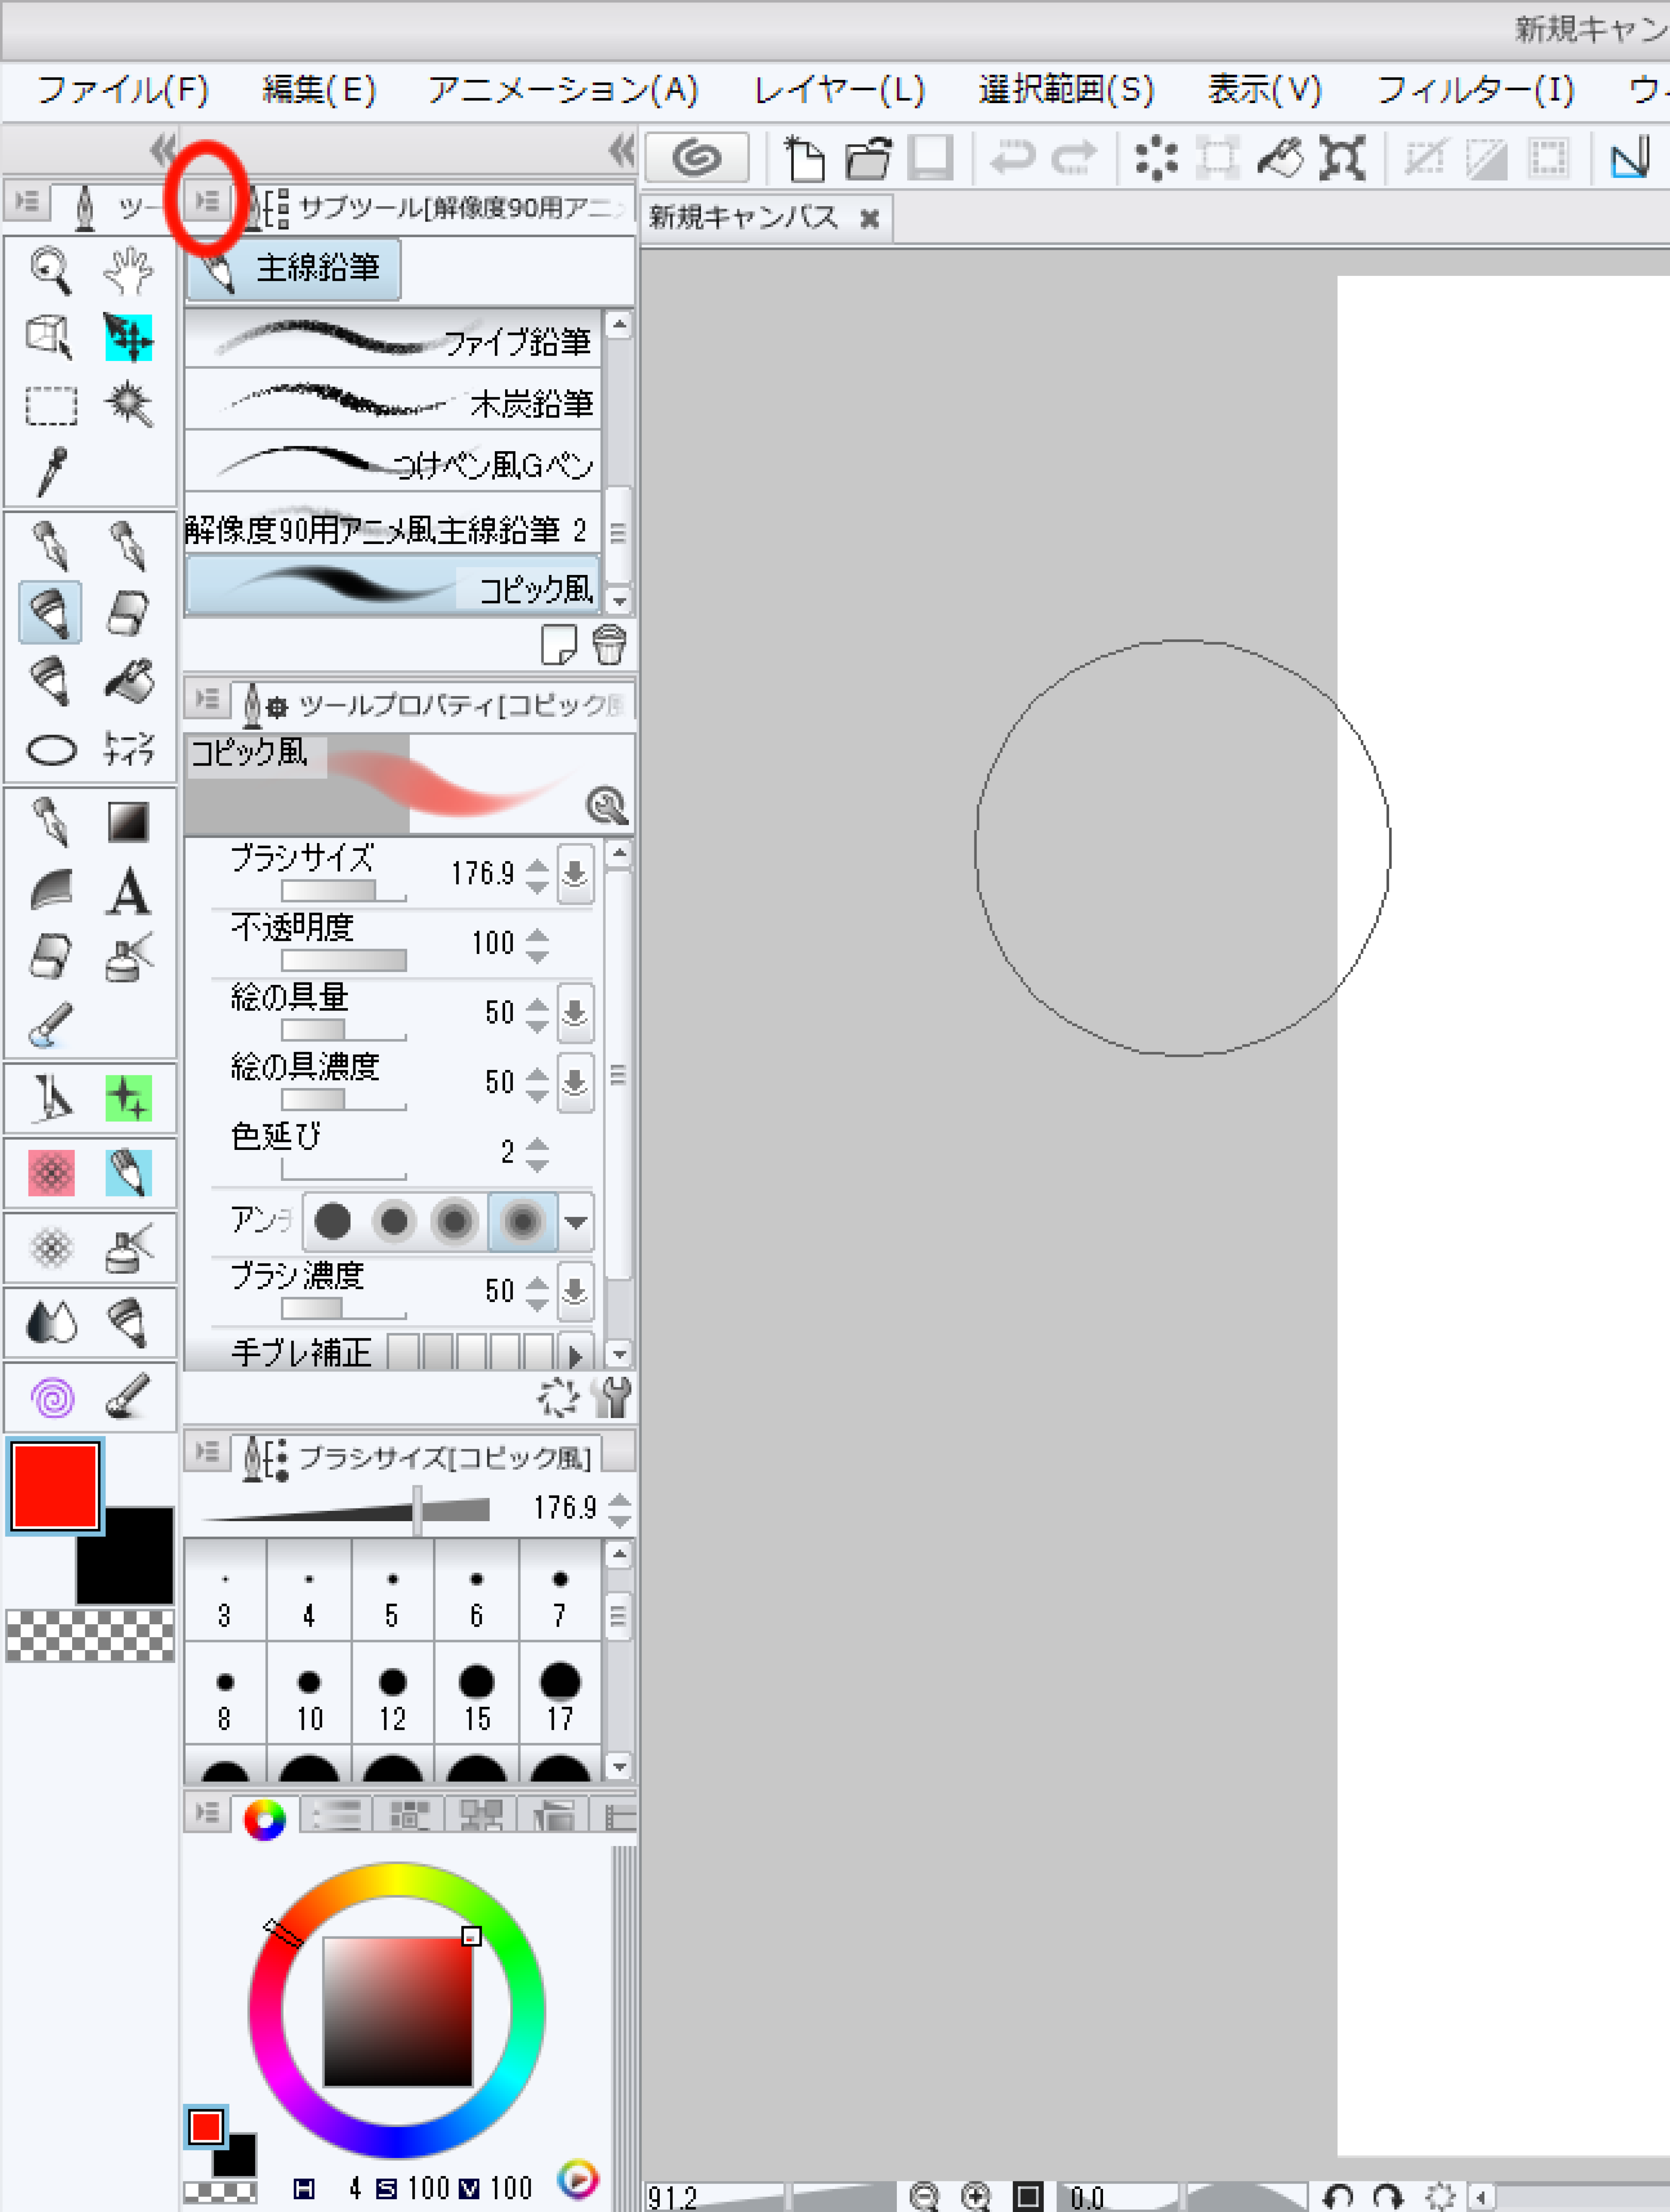This screenshot has height=2212, width=1670.
Task: Switch to the 主線鉛筆 sub tool tab
Action: (294, 269)
